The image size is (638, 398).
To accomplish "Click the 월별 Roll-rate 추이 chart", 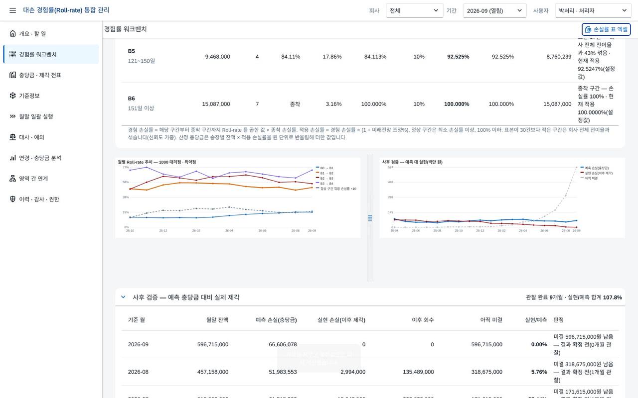I will click(x=238, y=198).
